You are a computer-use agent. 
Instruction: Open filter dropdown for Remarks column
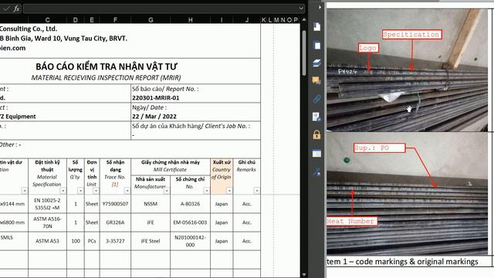[x=257, y=191]
